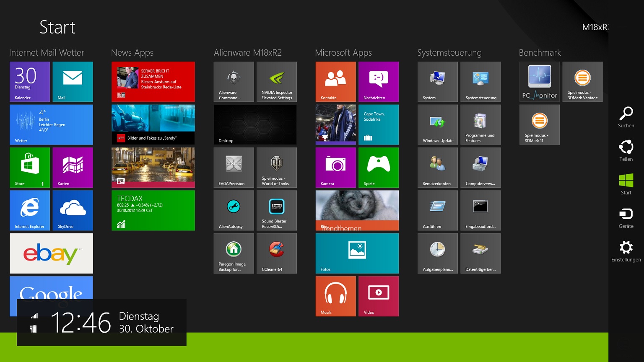This screenshot has height=362, width=644.
Task: Open the SkyDrive tile
Action: click(73, 210)
